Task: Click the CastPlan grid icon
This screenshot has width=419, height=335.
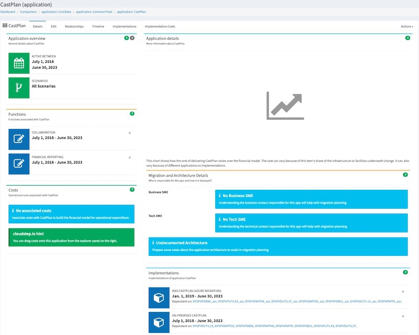Action: coord(5,25)
